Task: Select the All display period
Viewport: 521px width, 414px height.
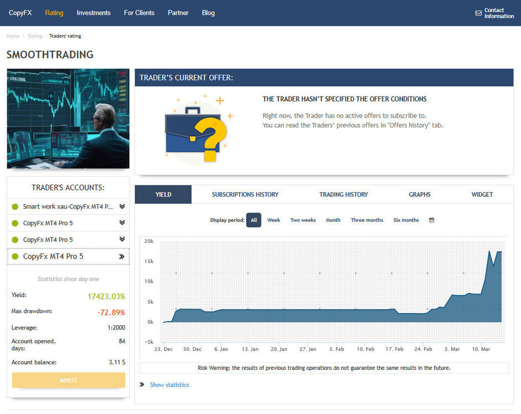Action: 253,220
